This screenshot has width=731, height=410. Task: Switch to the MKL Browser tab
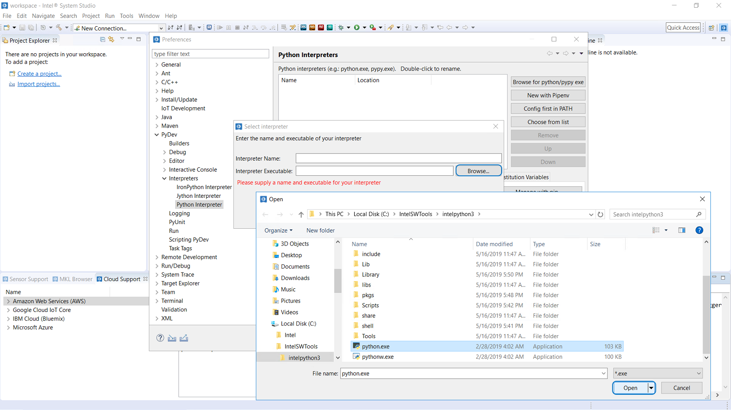[72, 279]
